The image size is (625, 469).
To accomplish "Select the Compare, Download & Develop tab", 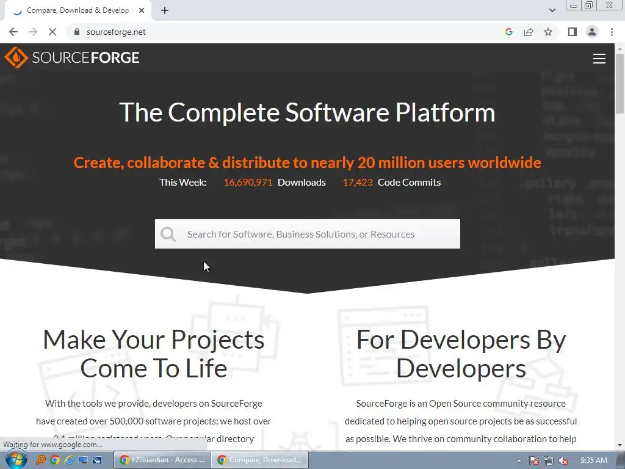I will tap(78, 10).
